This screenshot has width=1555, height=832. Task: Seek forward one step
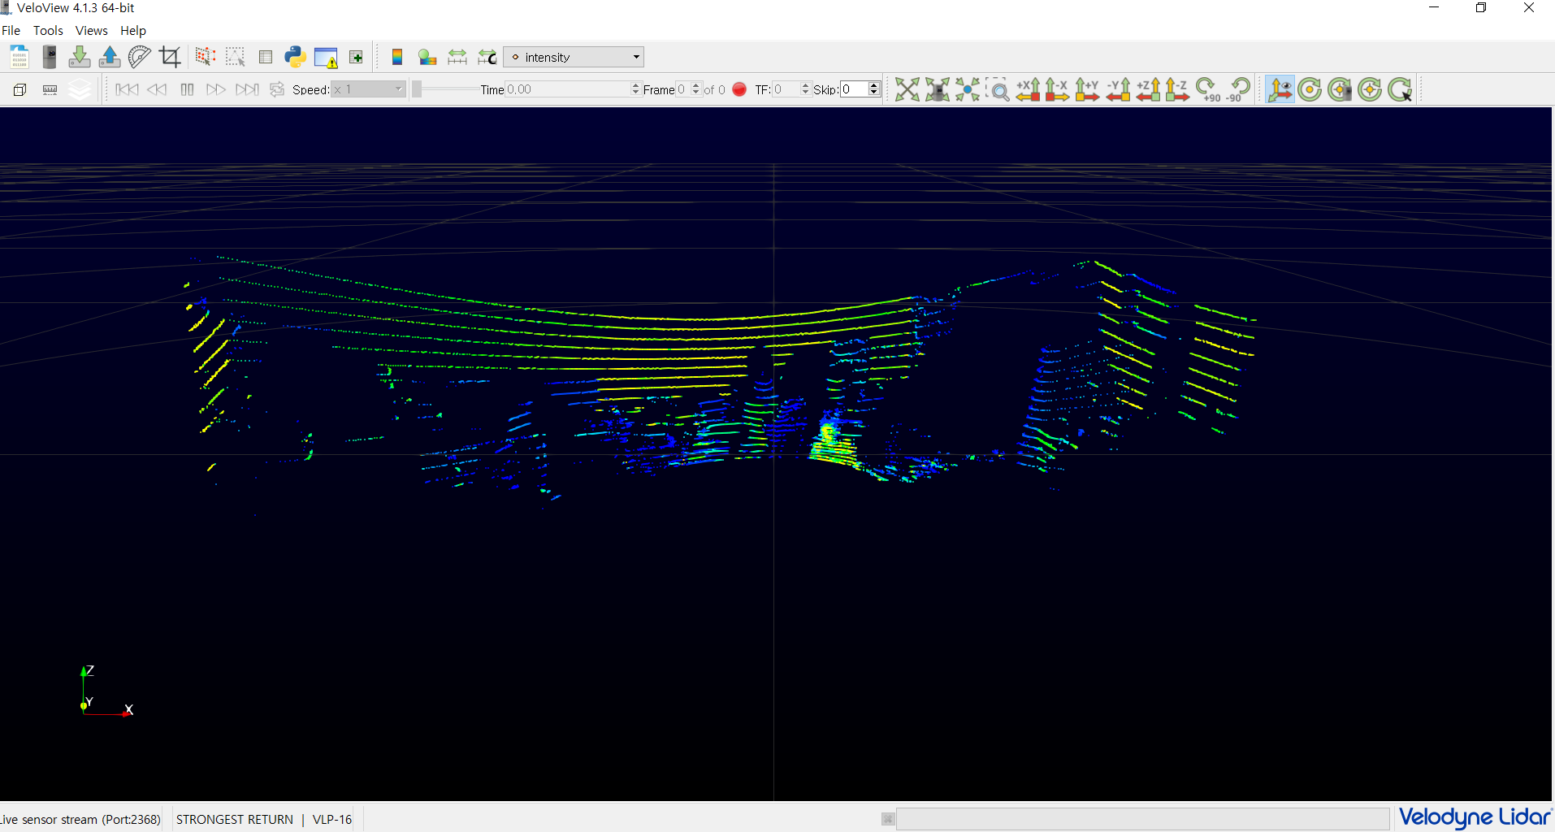click(216, 89)
